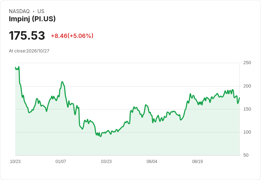Viewport: 261px width, 180px height.
Task: Click the US market label
Action: [x=41, y=11]
